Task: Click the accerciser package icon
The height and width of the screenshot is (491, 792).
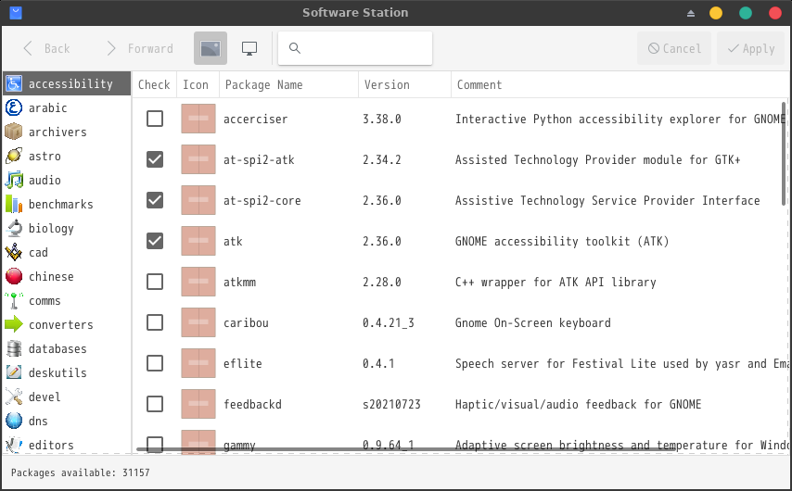Action: point(198,119)
